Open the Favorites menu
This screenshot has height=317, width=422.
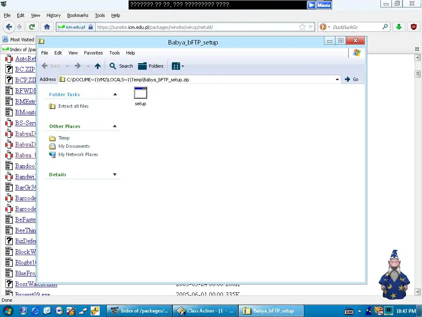[94, 53]
